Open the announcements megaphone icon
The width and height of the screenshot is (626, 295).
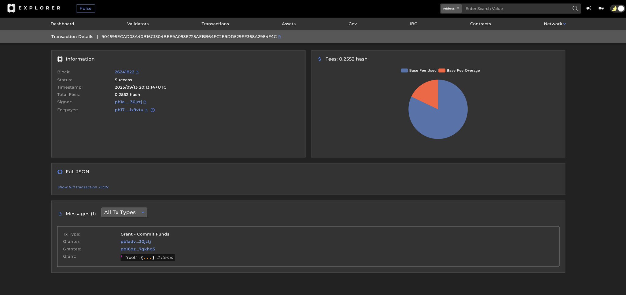[x=588, y=8]
